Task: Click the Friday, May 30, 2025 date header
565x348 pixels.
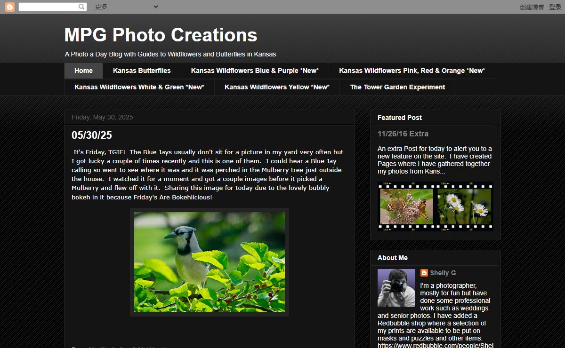Action: point(102,117)
